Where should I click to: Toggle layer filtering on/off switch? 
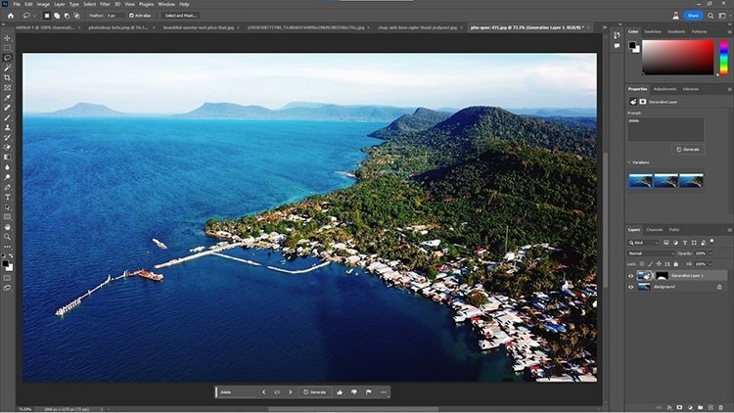(x=712, y=241)
